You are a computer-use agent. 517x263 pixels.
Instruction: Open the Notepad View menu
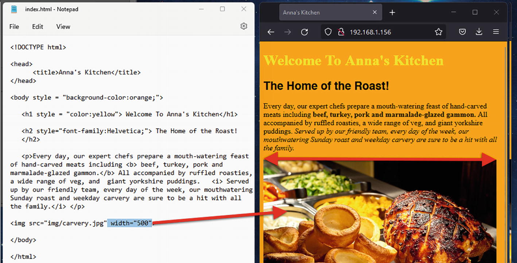coord(63,27)
